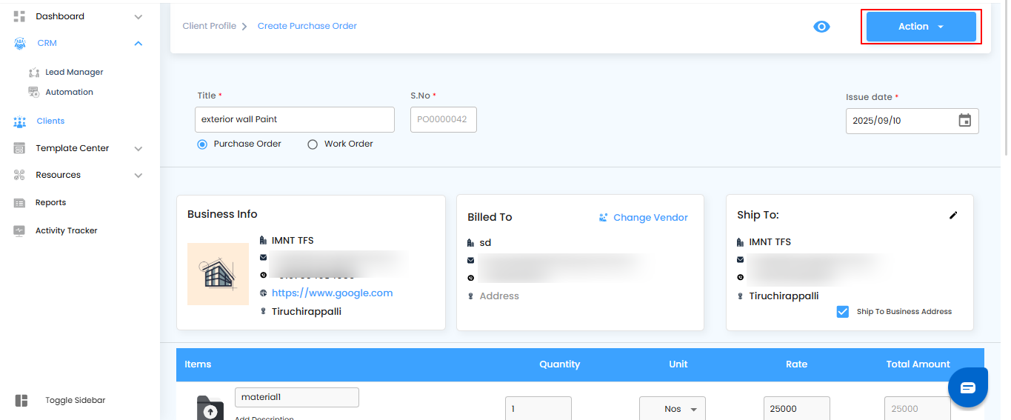
Task: Uncheck Ship To Business Address checkbox
Action: pyautogui.click(x=842, y=312)
